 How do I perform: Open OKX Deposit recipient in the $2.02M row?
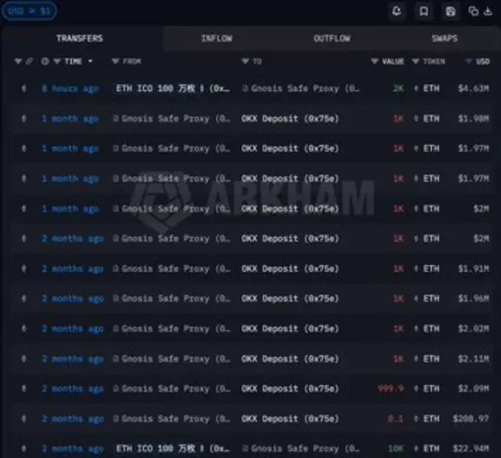[x=290, y=329]
